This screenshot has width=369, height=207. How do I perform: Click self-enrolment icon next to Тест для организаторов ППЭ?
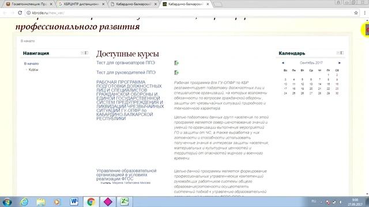[176, 63]
